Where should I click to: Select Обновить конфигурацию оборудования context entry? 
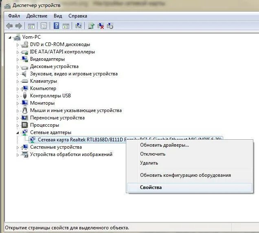190,175
